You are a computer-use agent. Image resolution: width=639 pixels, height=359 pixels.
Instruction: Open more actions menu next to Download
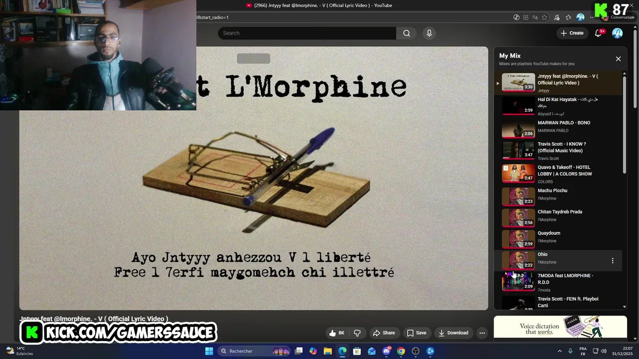tap(482, 333)
